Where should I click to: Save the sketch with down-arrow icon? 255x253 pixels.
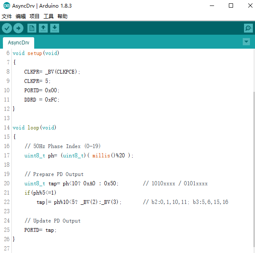tap(54, 28)
